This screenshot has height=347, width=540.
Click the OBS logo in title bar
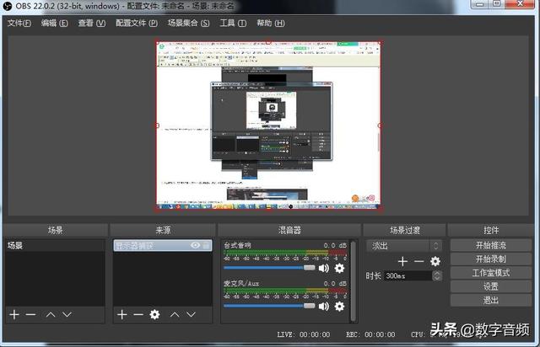[x=7, y=6]
